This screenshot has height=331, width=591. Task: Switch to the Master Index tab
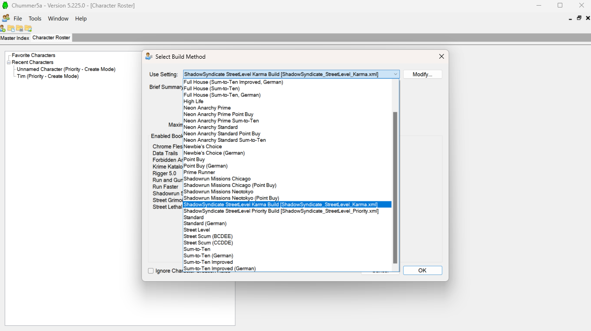[x=15, y=38]
